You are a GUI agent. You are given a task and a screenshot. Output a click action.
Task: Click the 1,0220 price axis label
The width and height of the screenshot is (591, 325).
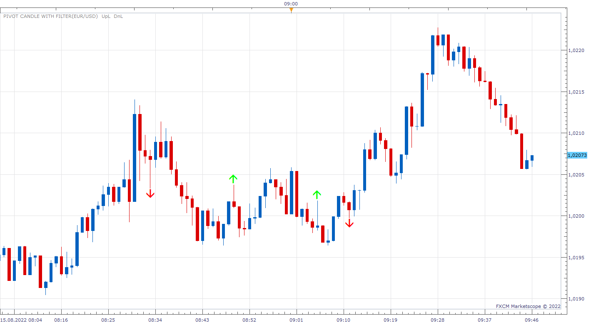pos(577,50)
